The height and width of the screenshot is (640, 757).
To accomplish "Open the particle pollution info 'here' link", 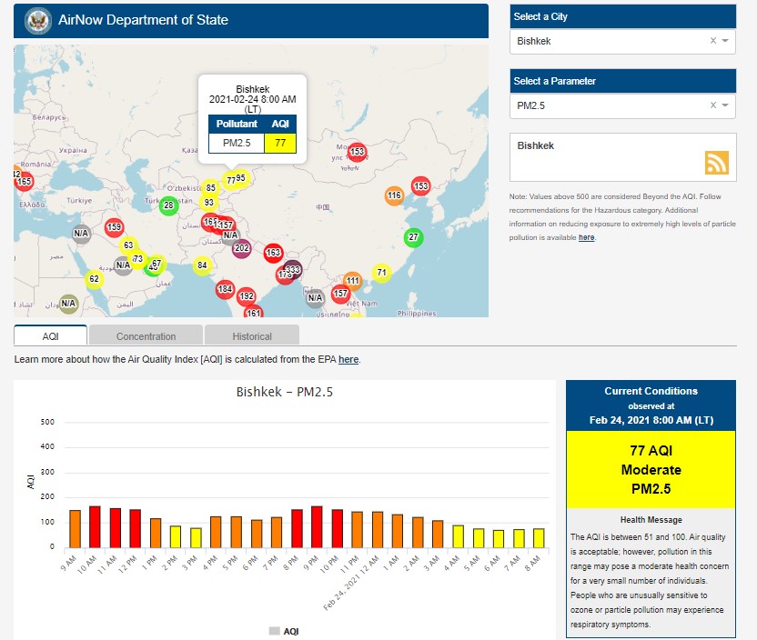I will pos(586,237).
